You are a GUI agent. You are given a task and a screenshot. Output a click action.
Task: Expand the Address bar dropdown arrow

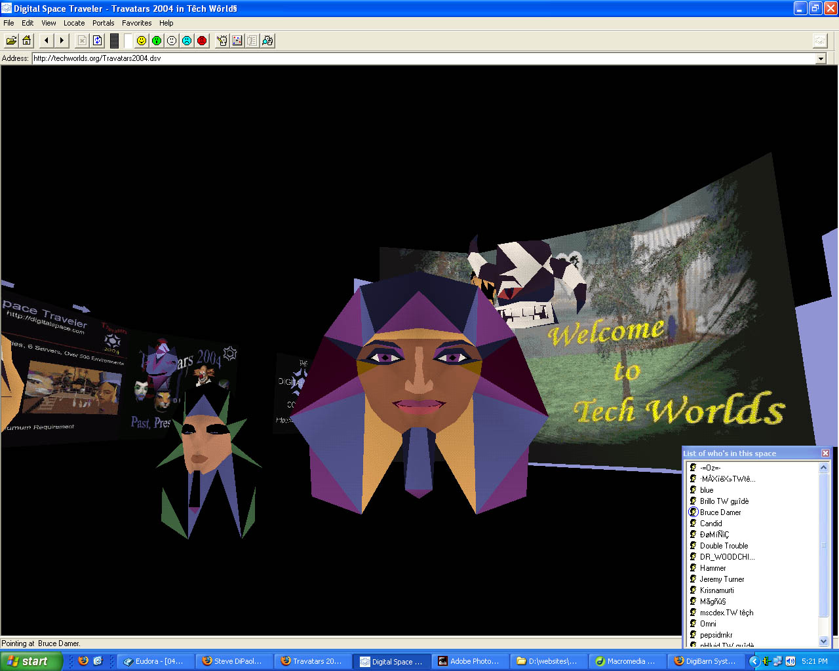click(821, 58)
